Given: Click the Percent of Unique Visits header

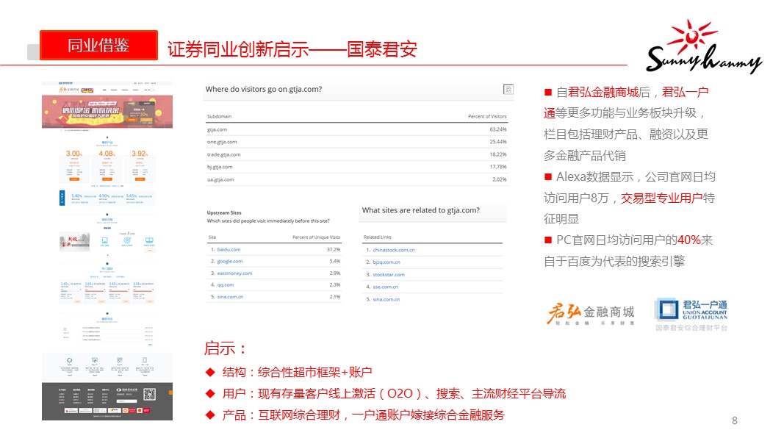Looking at the screenshot, I should [x=316, y=237].
